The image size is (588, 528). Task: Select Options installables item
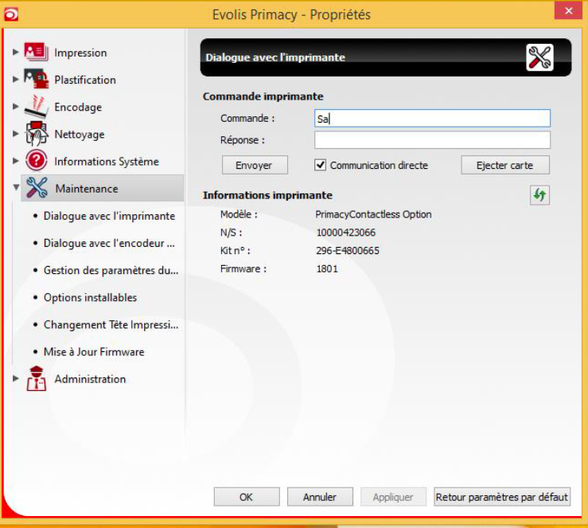click(90, 298)
